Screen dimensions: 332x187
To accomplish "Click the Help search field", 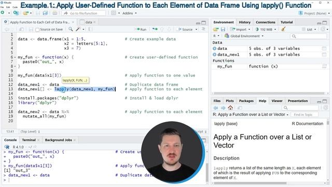I will coord(300,108).
